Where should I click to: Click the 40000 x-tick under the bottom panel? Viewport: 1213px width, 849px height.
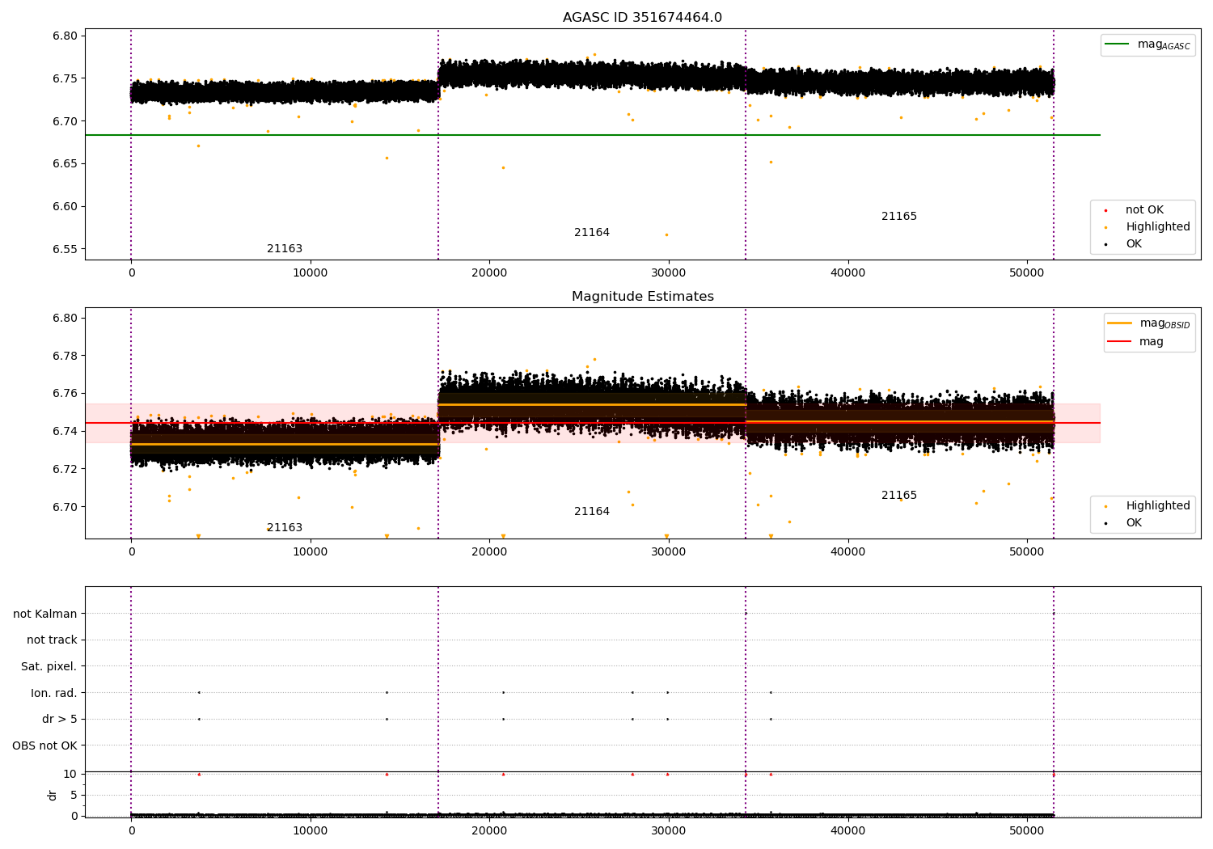847,830
